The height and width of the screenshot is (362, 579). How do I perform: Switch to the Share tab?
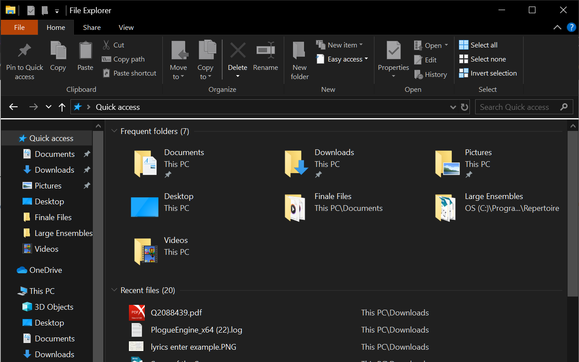tap(92, 27)
